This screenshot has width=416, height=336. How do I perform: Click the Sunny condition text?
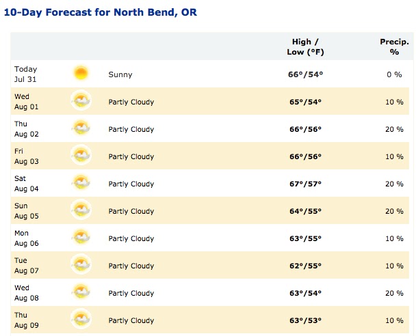point(120,74)
